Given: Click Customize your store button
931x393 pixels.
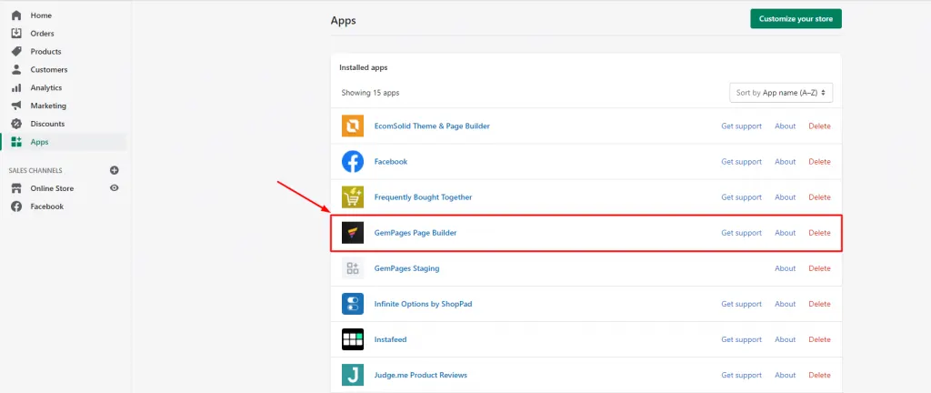Looking at the screenshot, I should [x=796, y=18].
